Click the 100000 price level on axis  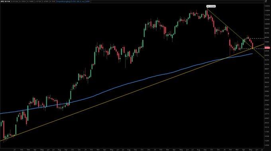pyautogui.click(x=267, y=24)
